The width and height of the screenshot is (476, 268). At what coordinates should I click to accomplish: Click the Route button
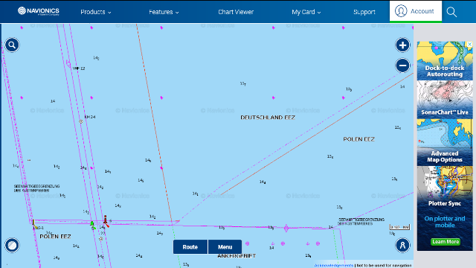190,246
